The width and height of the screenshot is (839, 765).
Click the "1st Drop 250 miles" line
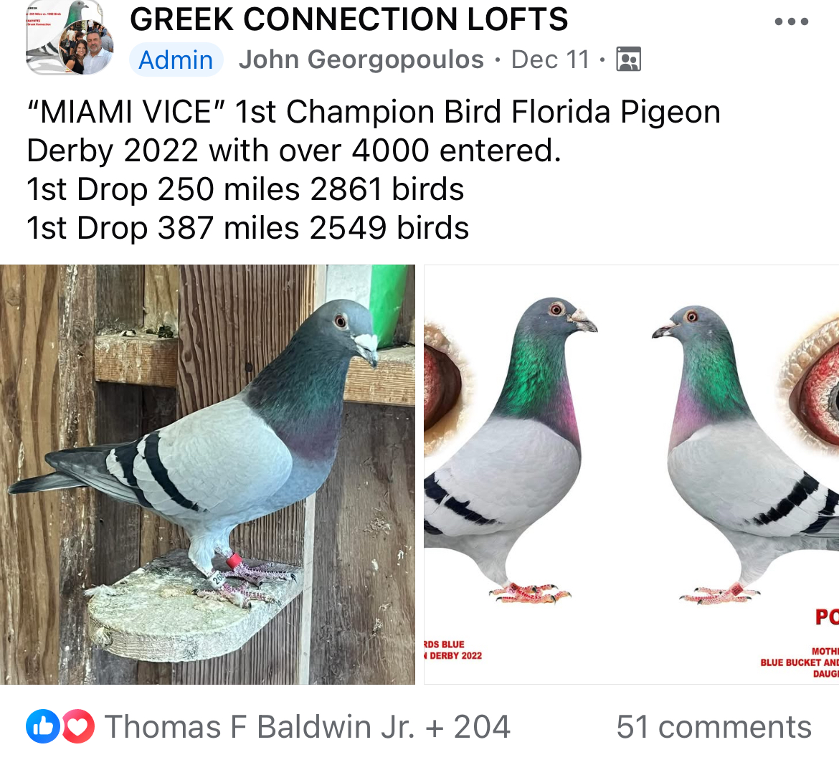tap(245, 189)
